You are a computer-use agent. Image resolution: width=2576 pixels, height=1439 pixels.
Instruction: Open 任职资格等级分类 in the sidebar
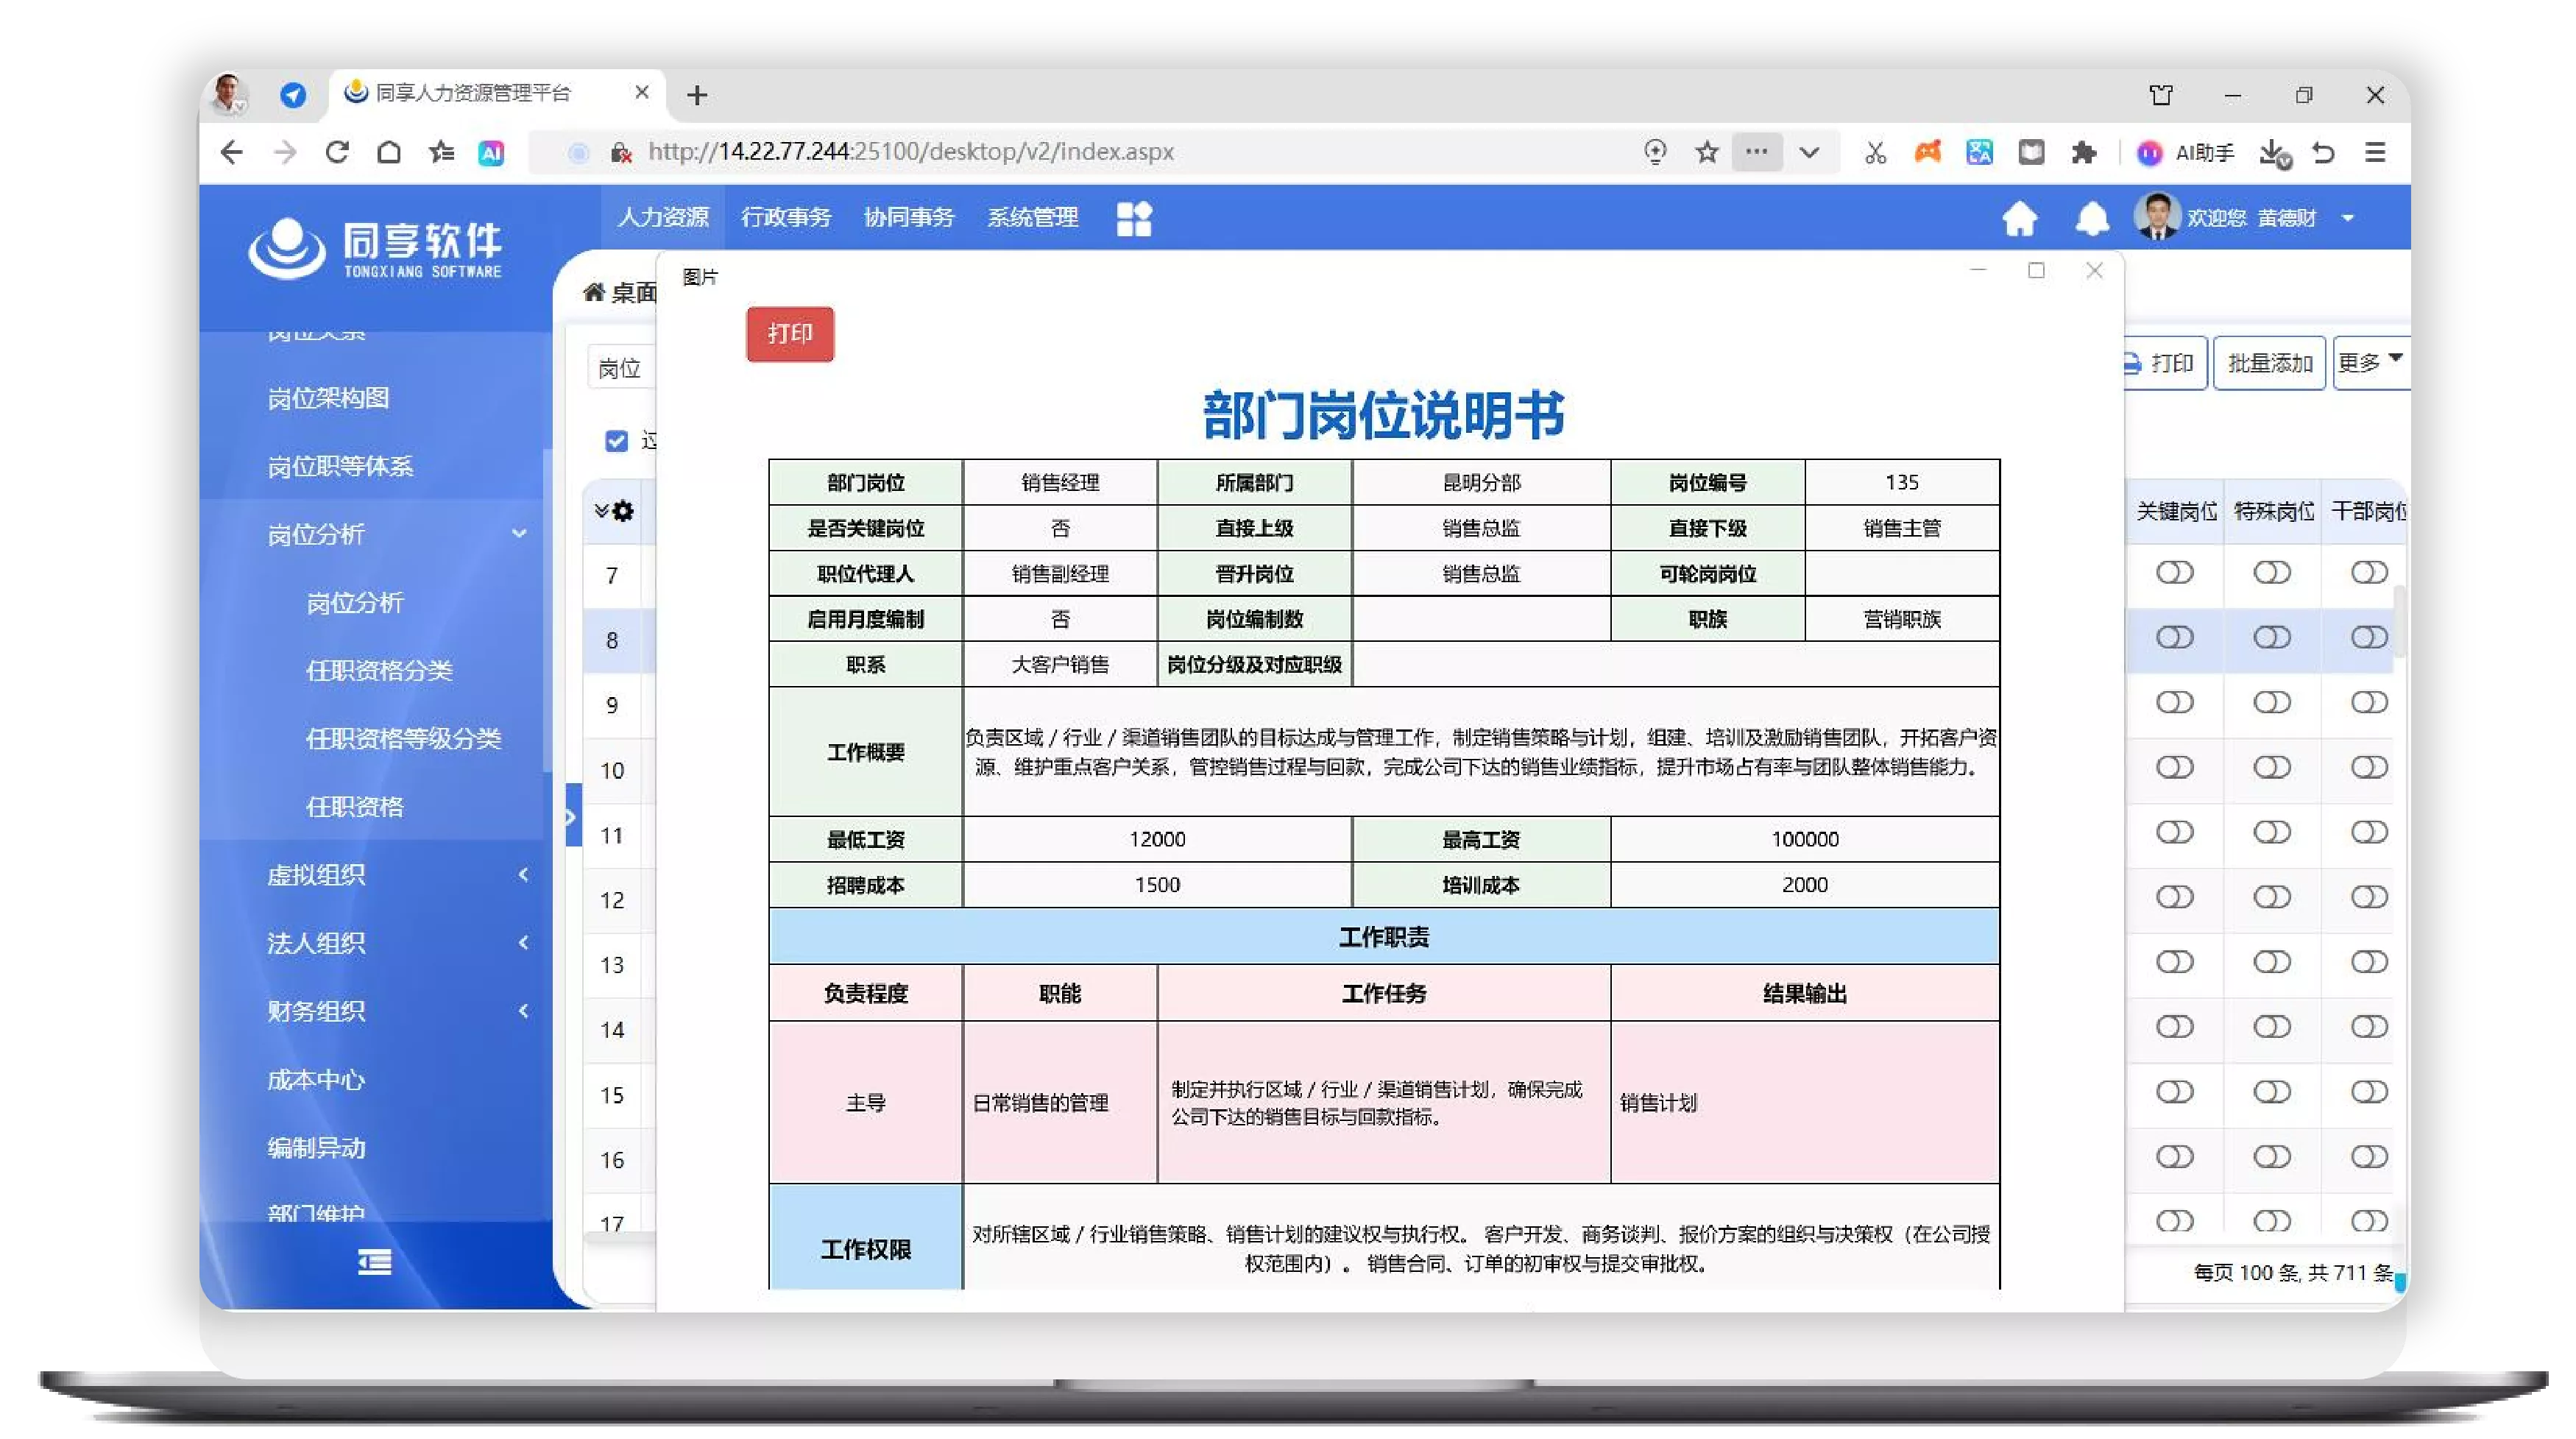(x=403, y=738)
